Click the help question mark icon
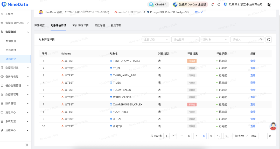280x149 pixels. tap(219, 5)
